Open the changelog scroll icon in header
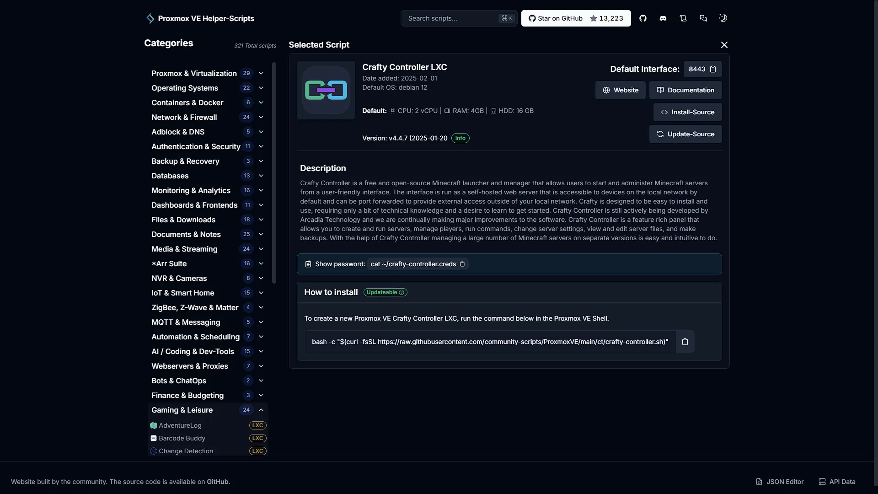The width and height of the screenshot is (878, 494). [683, 18]
